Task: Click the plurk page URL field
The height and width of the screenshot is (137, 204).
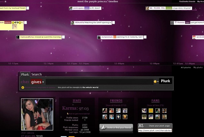Action: (x=155, y=131)
